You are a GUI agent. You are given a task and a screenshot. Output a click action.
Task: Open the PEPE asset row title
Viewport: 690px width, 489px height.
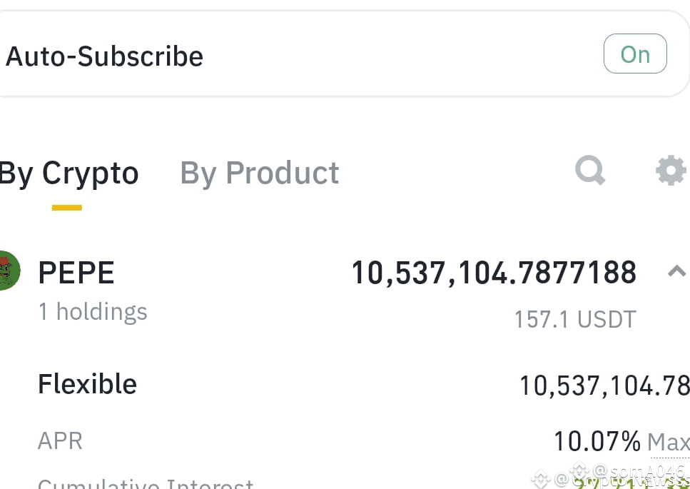[76, 273]
